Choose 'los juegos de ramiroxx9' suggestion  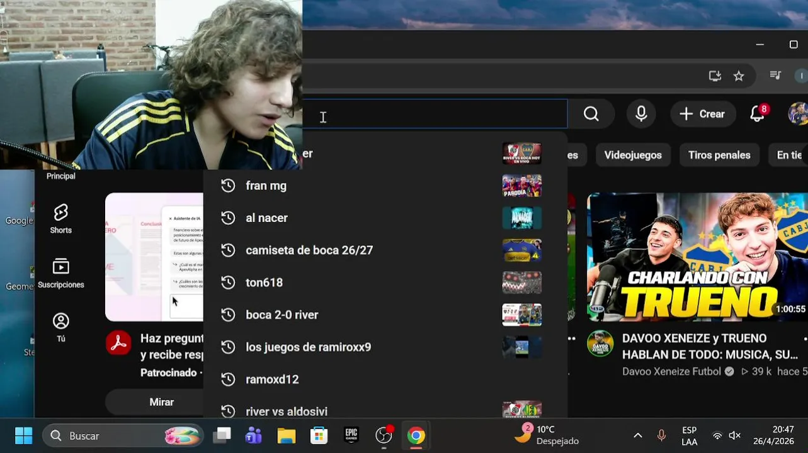coord(385,347)
